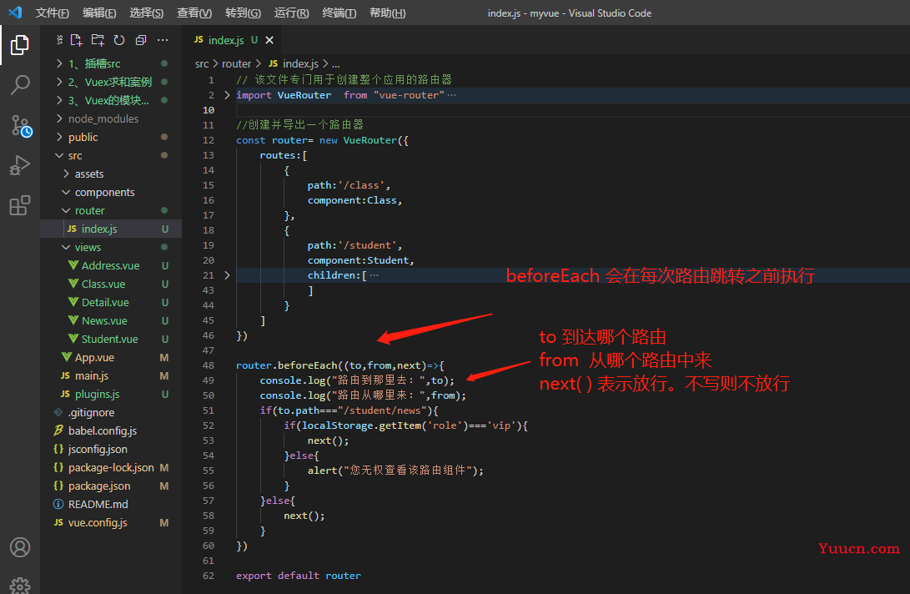Open the 编辑(E) menu
Screen dimensions: 910x594
click(x=99, y=13)
